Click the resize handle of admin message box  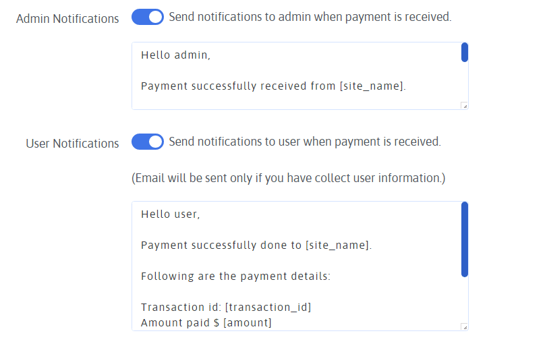click(464, 105)
